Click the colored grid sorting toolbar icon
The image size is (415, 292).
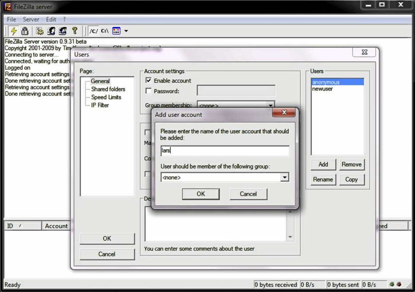click(116, 31)
